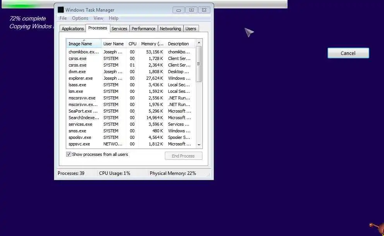Sort by CPU column header
384x236 pixels.
click(x=132, y=44)
